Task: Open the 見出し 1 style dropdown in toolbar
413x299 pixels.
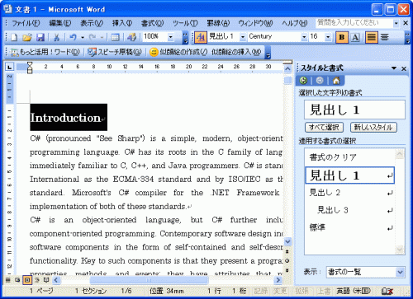Action: [x=243, y=37]
